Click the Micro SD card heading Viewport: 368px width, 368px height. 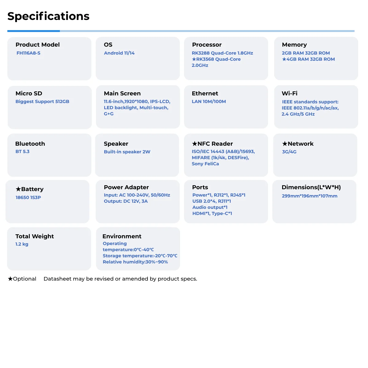[29, 94]
